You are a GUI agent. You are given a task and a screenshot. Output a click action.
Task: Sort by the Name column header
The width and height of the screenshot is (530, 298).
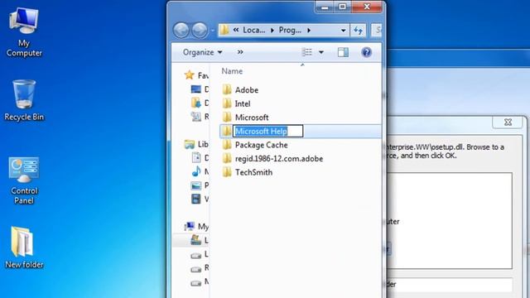[x=232, y=71]
